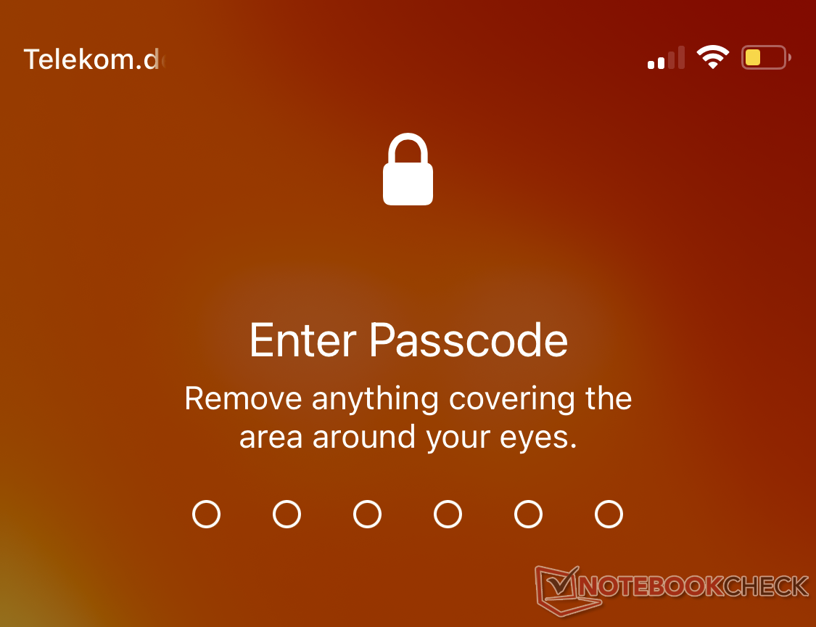
Task: Click the NOTEBOOKCHECK watermark text
Action: pos(693,587)
